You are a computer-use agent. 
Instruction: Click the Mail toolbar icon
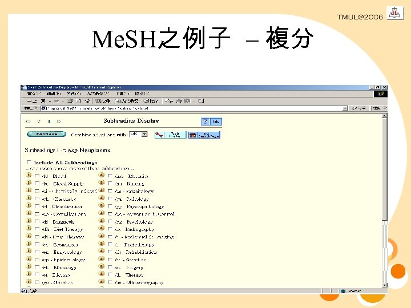[169, 101]
